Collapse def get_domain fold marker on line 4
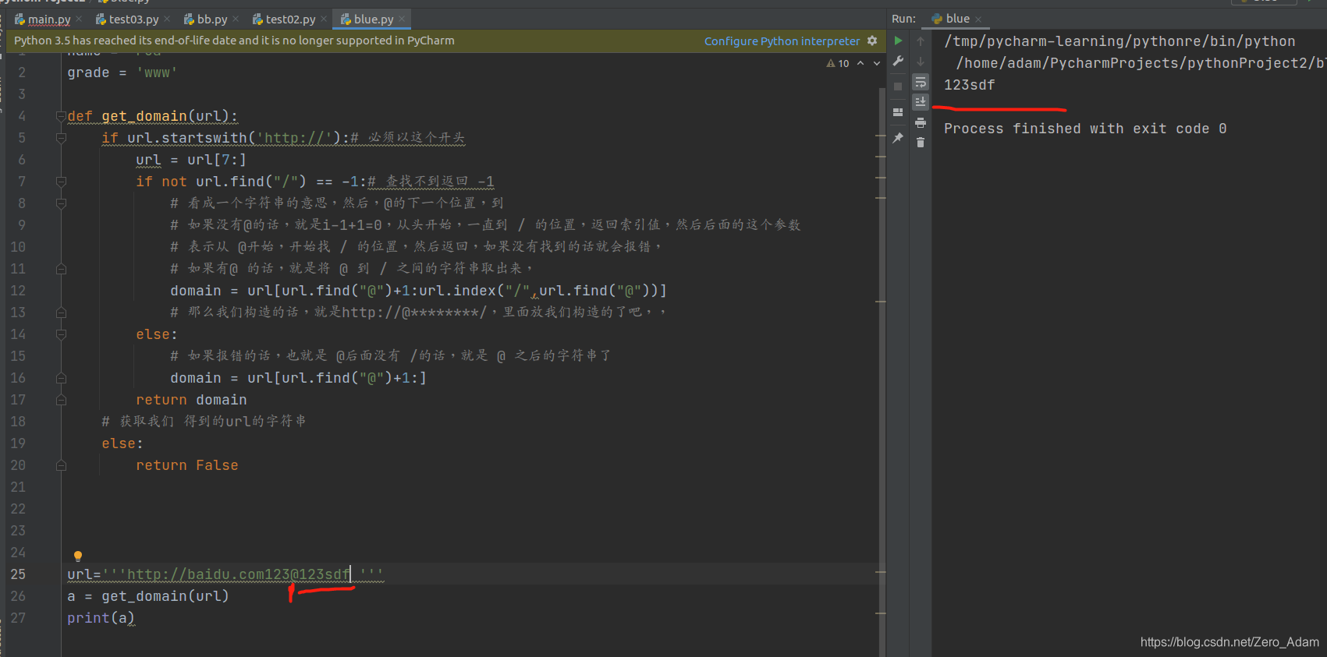This screenshot has width=1327, height=657. [61, 116]
